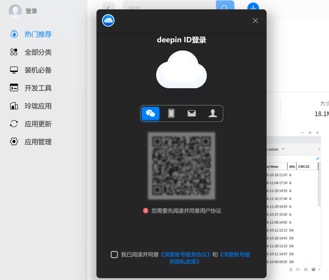Click the red warning icon in message
329x280 pixels.
(146, 210)
